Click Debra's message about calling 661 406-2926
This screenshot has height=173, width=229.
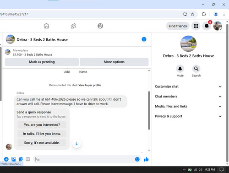point(71,102)
